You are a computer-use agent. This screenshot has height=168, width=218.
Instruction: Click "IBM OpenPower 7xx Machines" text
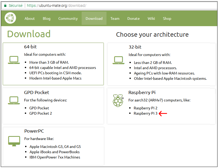click(55, 157)
